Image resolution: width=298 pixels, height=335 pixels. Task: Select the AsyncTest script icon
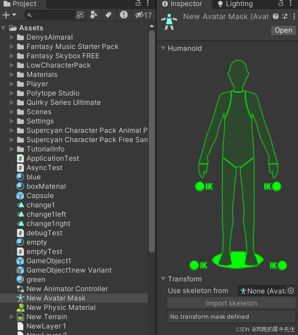[20, 168]
